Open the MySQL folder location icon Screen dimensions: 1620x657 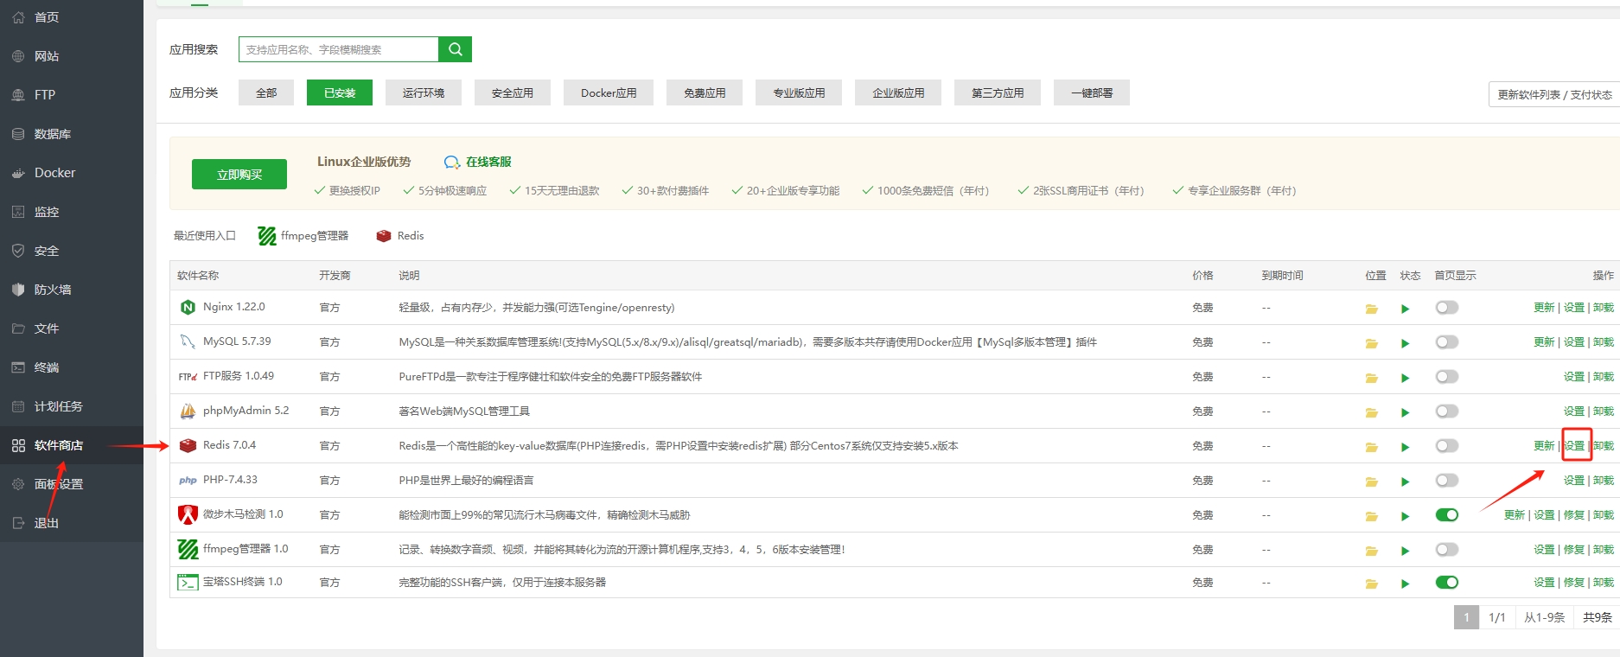click(1371, 343)
